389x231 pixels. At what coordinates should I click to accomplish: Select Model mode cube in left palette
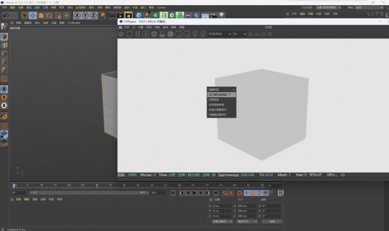pos(4,37)
